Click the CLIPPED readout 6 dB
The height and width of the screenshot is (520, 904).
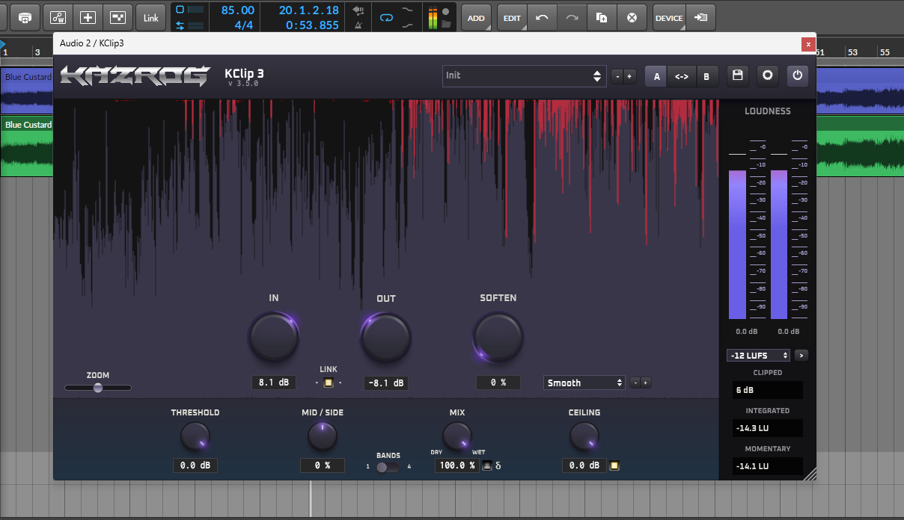[x=768, y=390]
